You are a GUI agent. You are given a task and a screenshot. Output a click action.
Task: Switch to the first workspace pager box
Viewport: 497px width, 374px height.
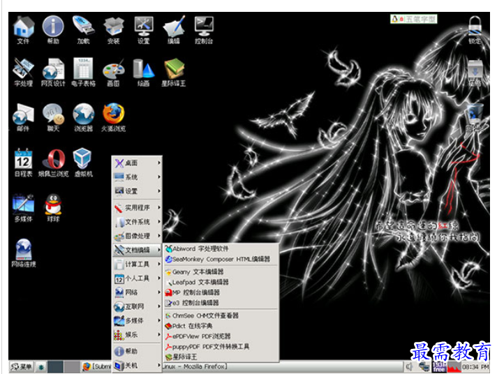point(55,367)
